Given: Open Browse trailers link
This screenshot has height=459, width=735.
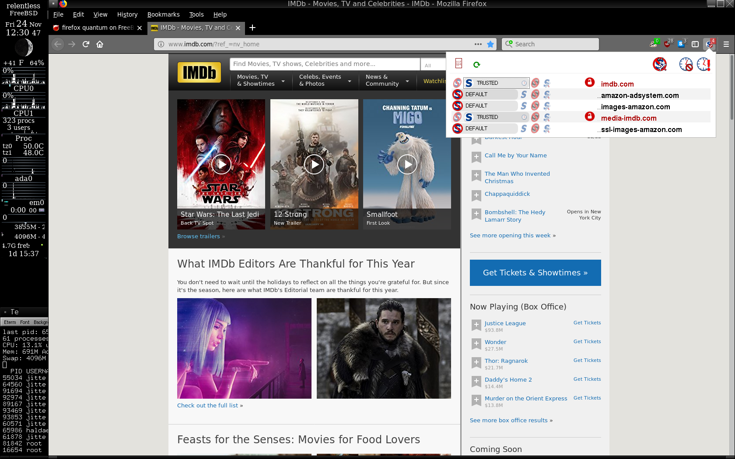Looking at the screenshot, I should [x=199, y=236].
